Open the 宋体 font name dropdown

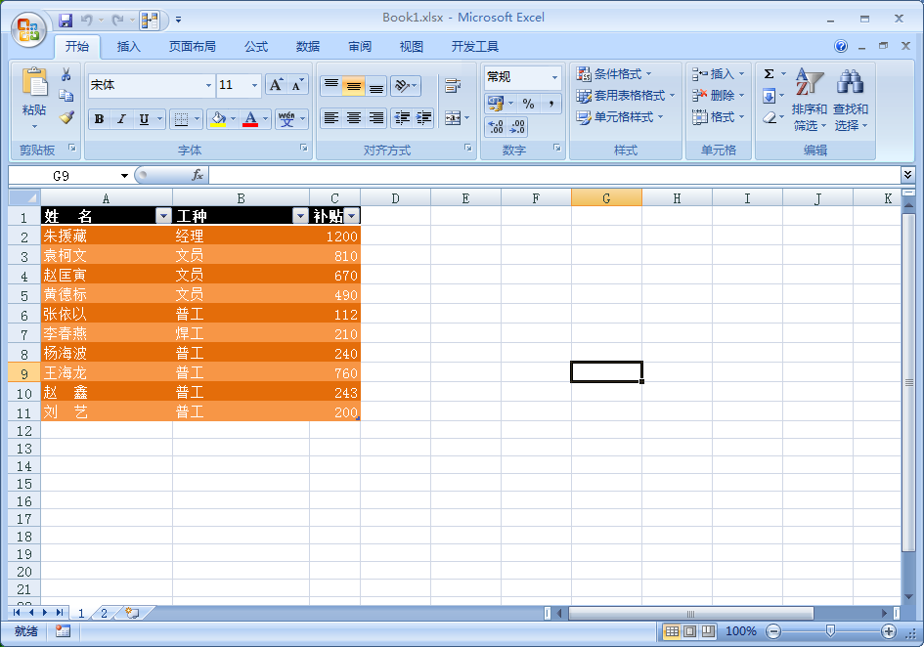(209, 85)
